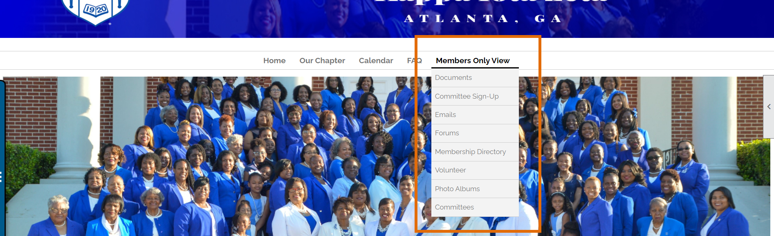The image size is (774, 236).
Task: Open the Membership Directory entry
Action: 475,152
